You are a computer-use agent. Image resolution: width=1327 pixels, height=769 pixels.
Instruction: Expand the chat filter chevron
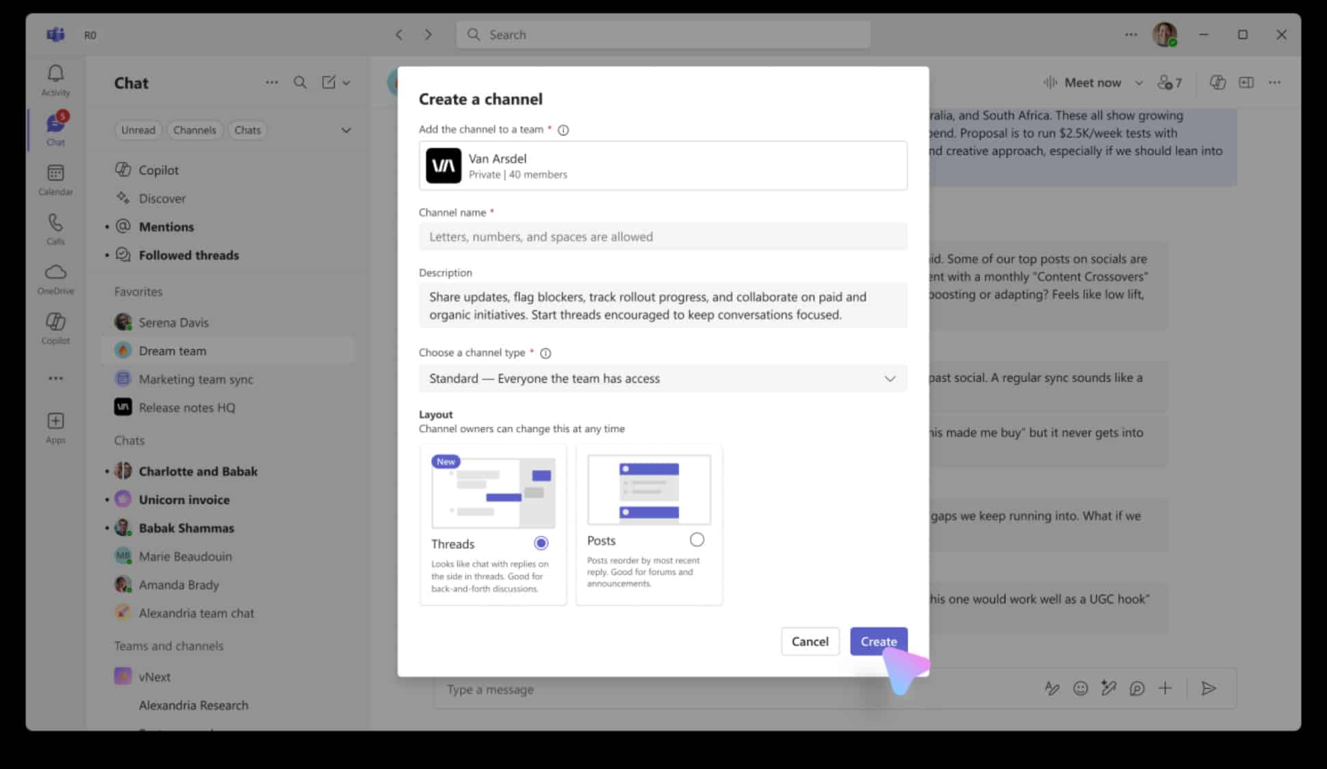[x=346, y=131]
